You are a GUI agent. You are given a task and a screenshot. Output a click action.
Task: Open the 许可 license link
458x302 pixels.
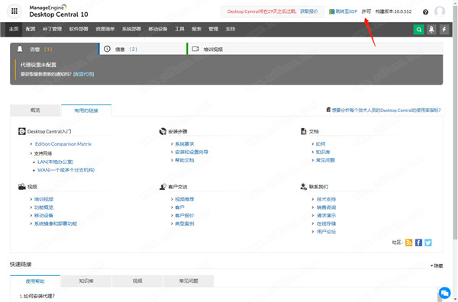coord(366,11)
